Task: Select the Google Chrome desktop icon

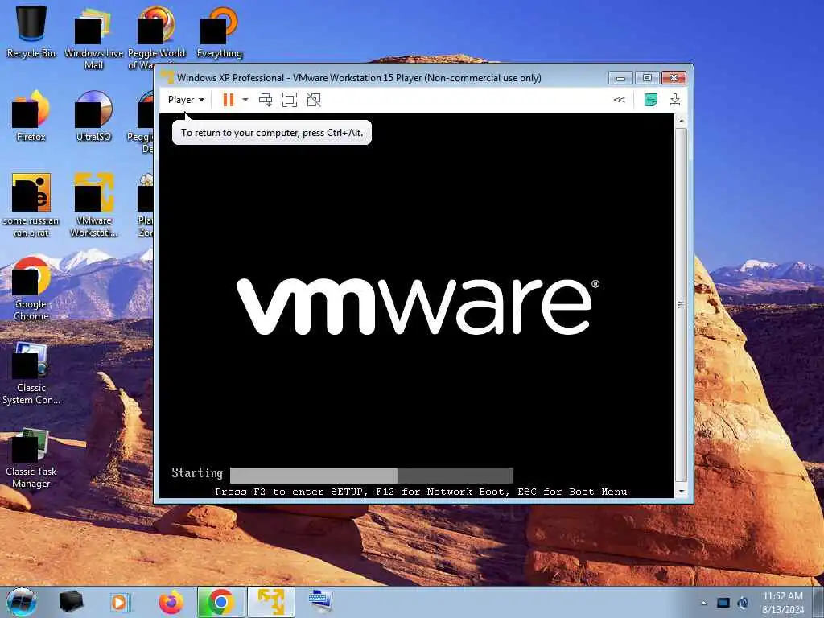Action: pos(31,289)
